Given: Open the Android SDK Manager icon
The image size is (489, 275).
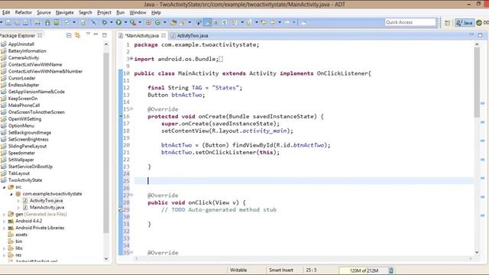Looking at the screenshot, I should (x=47, y=22).
